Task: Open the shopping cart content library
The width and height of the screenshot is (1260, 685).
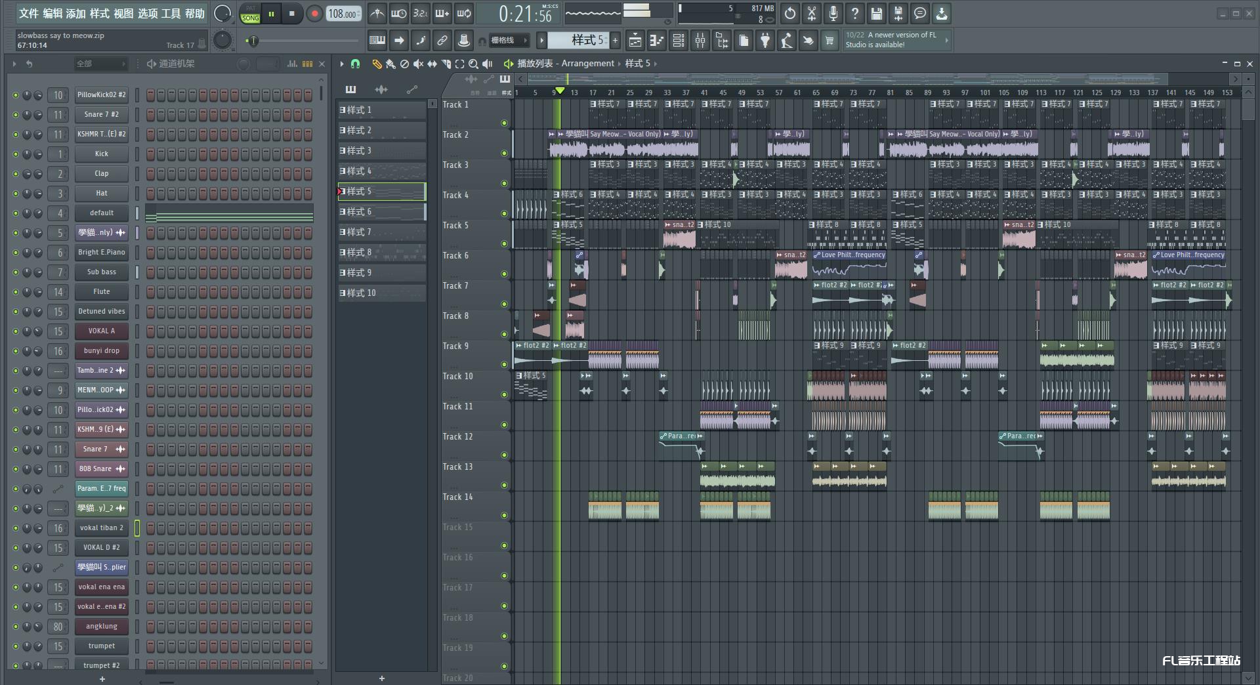Action: tap(829, 41)
